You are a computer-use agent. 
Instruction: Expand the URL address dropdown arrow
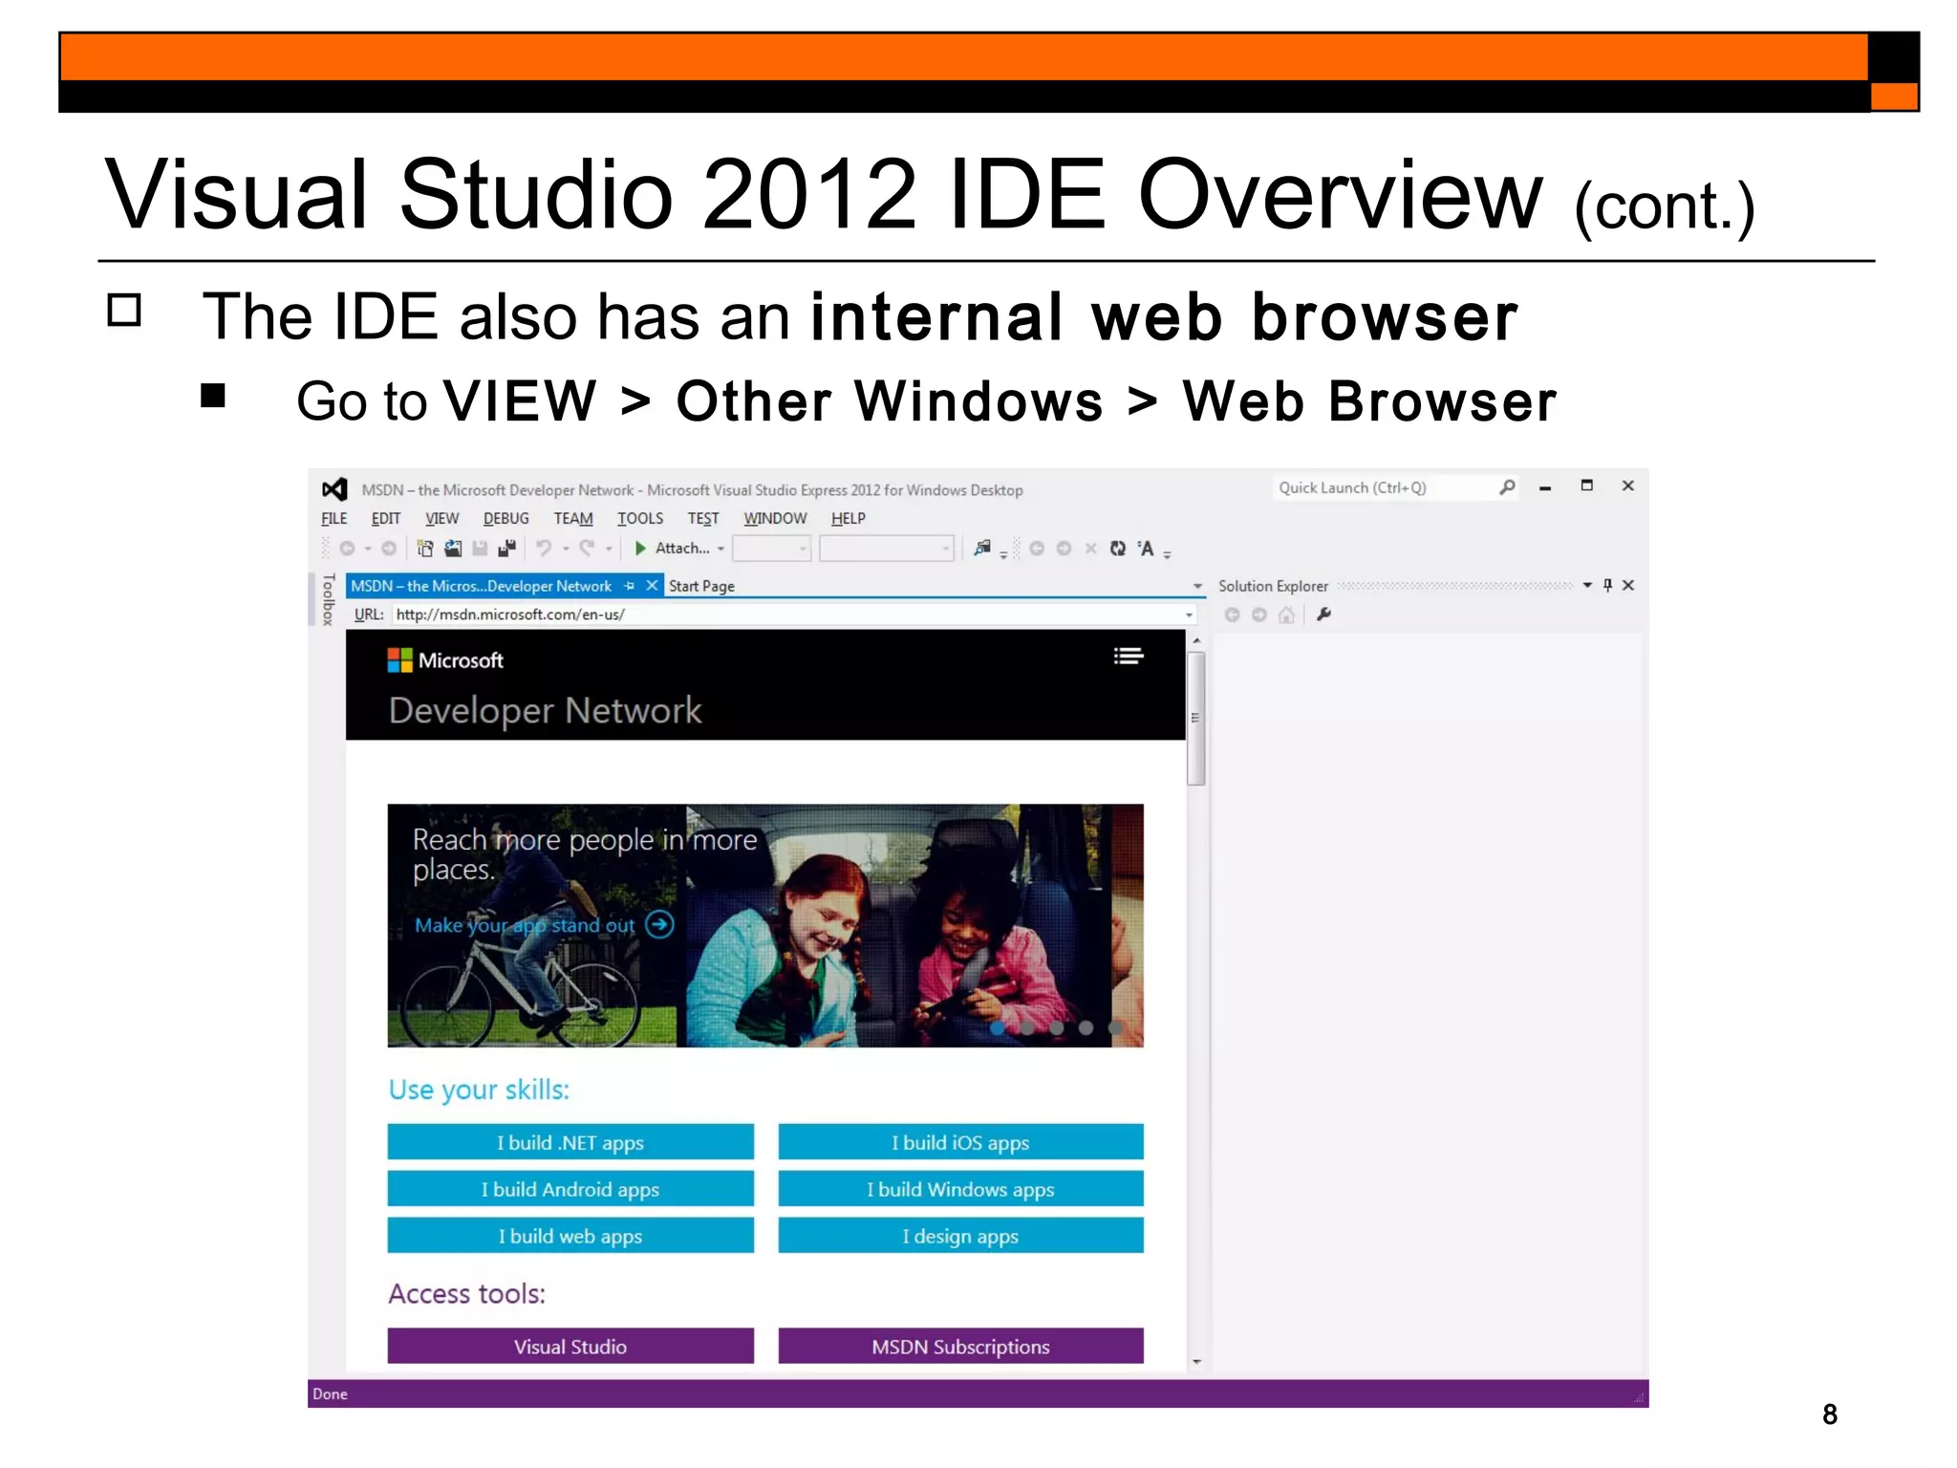(1190, 615)
